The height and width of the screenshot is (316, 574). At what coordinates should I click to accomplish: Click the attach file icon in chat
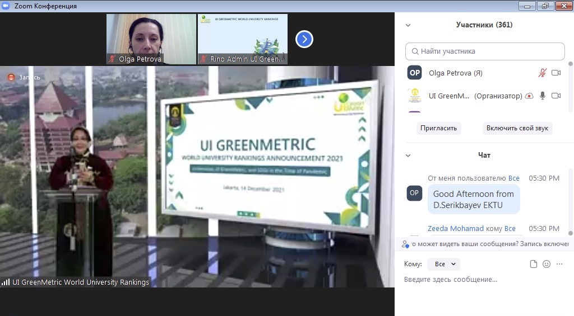[x=534, y=264]
